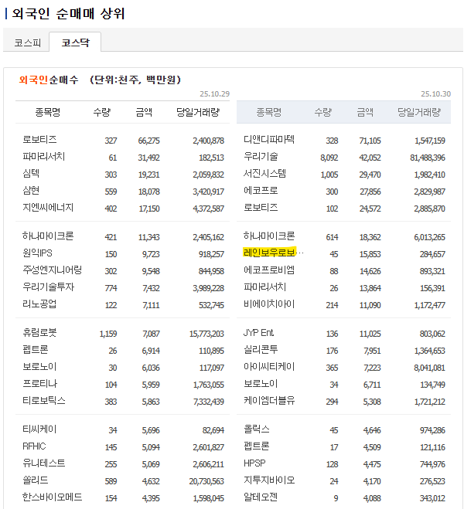Open 에코프로비엠 stock page
Image resolution: width=464 pixels, height=509 pixels.
coord(269,270)
